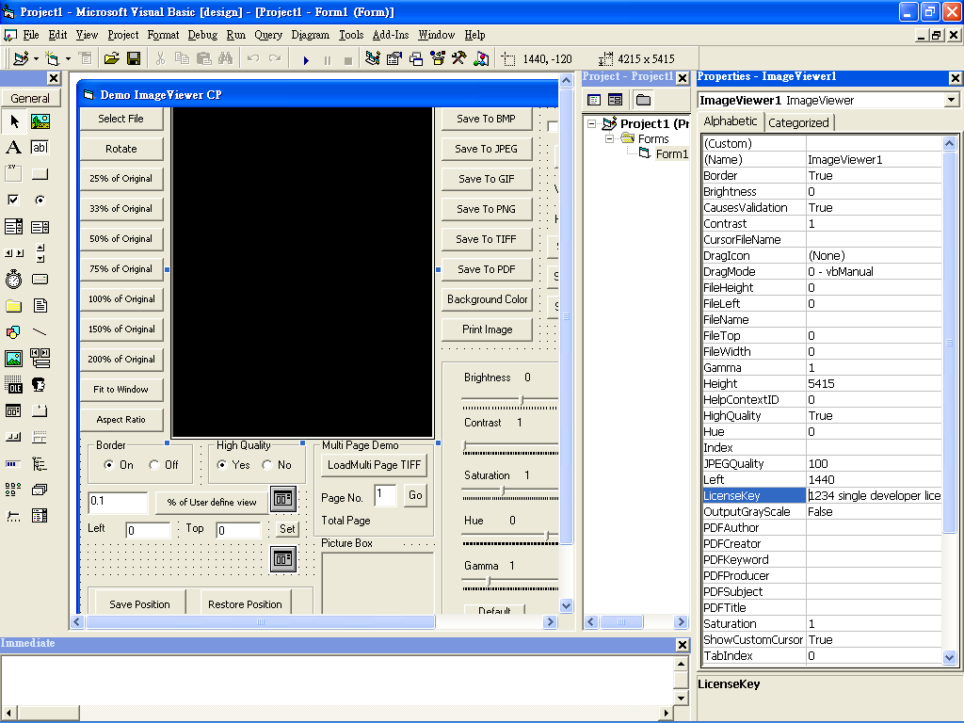
Task: Select the PictureBox tool in the toolbox
Action: point(40,121)
